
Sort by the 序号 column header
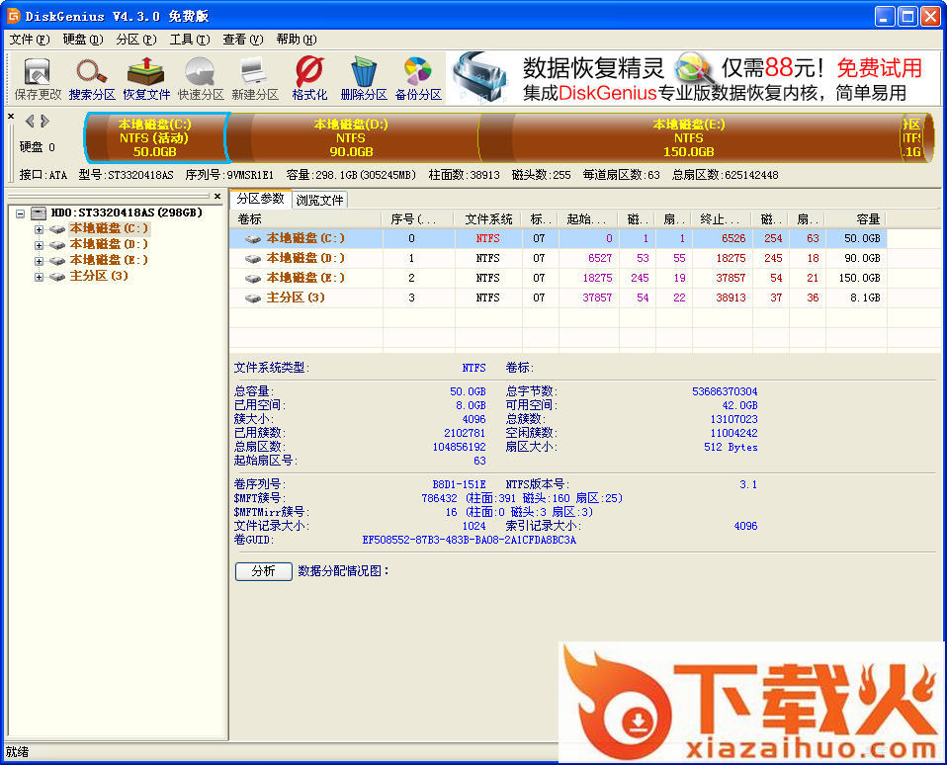point(418,219)
